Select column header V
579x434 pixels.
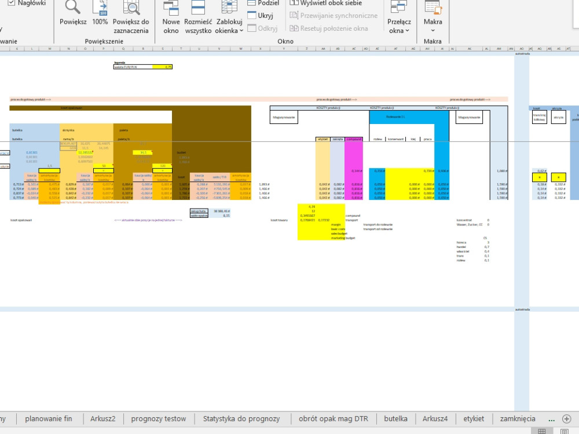pyautogui.click(x=219, y=49)
